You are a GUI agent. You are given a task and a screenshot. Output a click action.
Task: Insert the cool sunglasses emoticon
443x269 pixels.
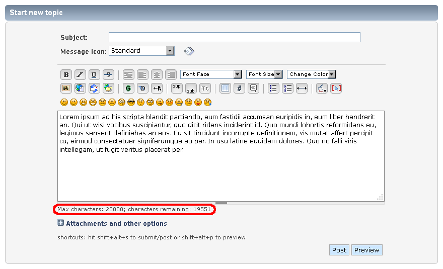(131, 102)
